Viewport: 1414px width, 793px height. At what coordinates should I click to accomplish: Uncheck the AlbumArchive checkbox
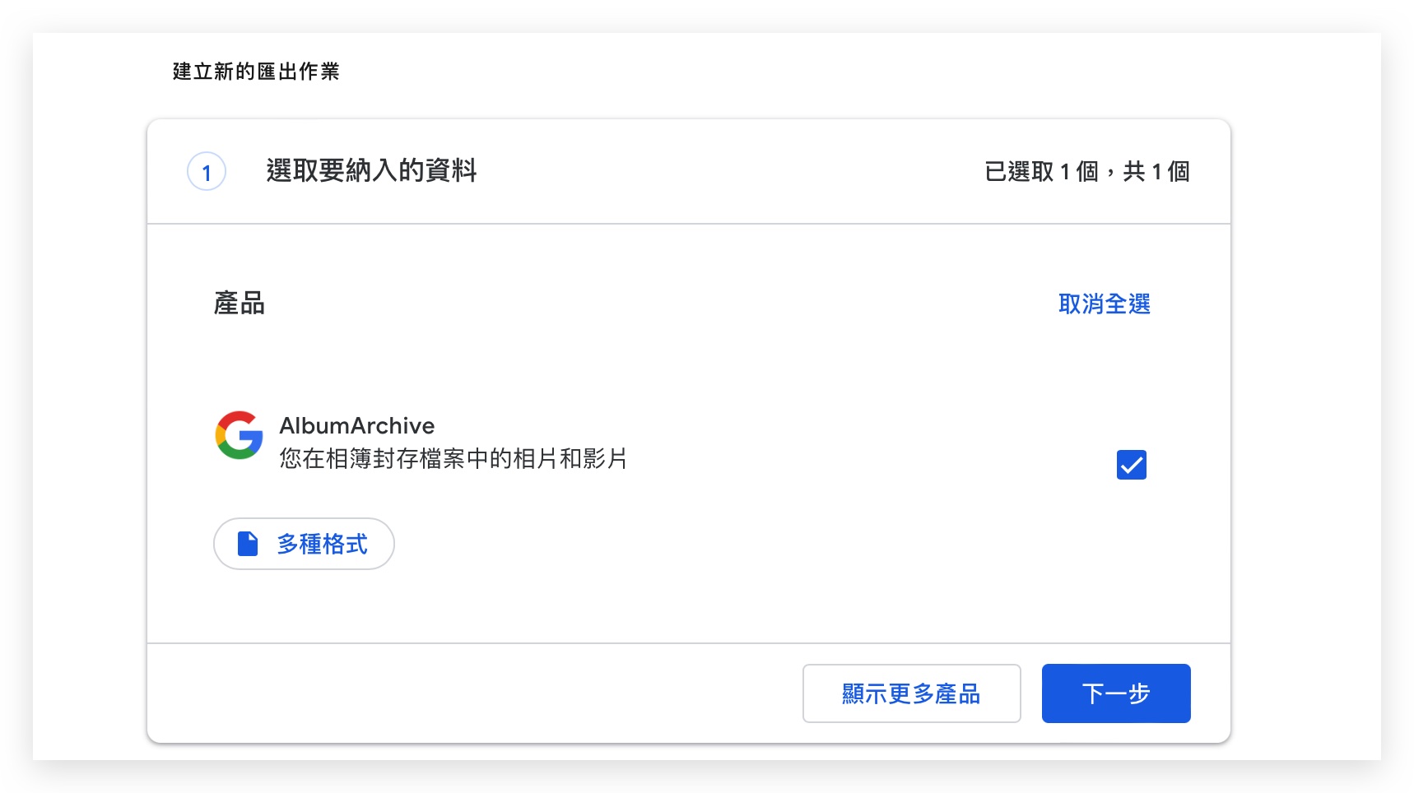(x=1131, y=465)
